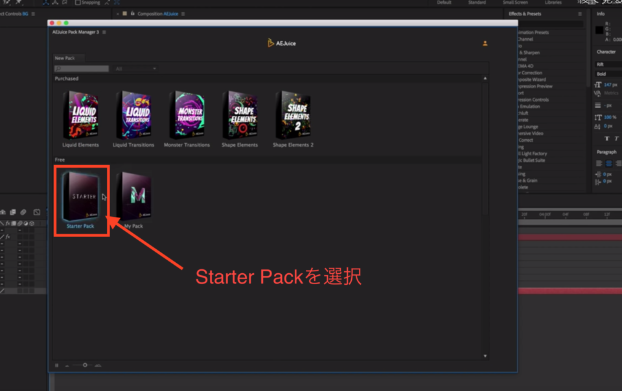The height and width of the screenshot is (391, 622).
Task: Switch to Default workspace
Action: [x=444, y=3]
